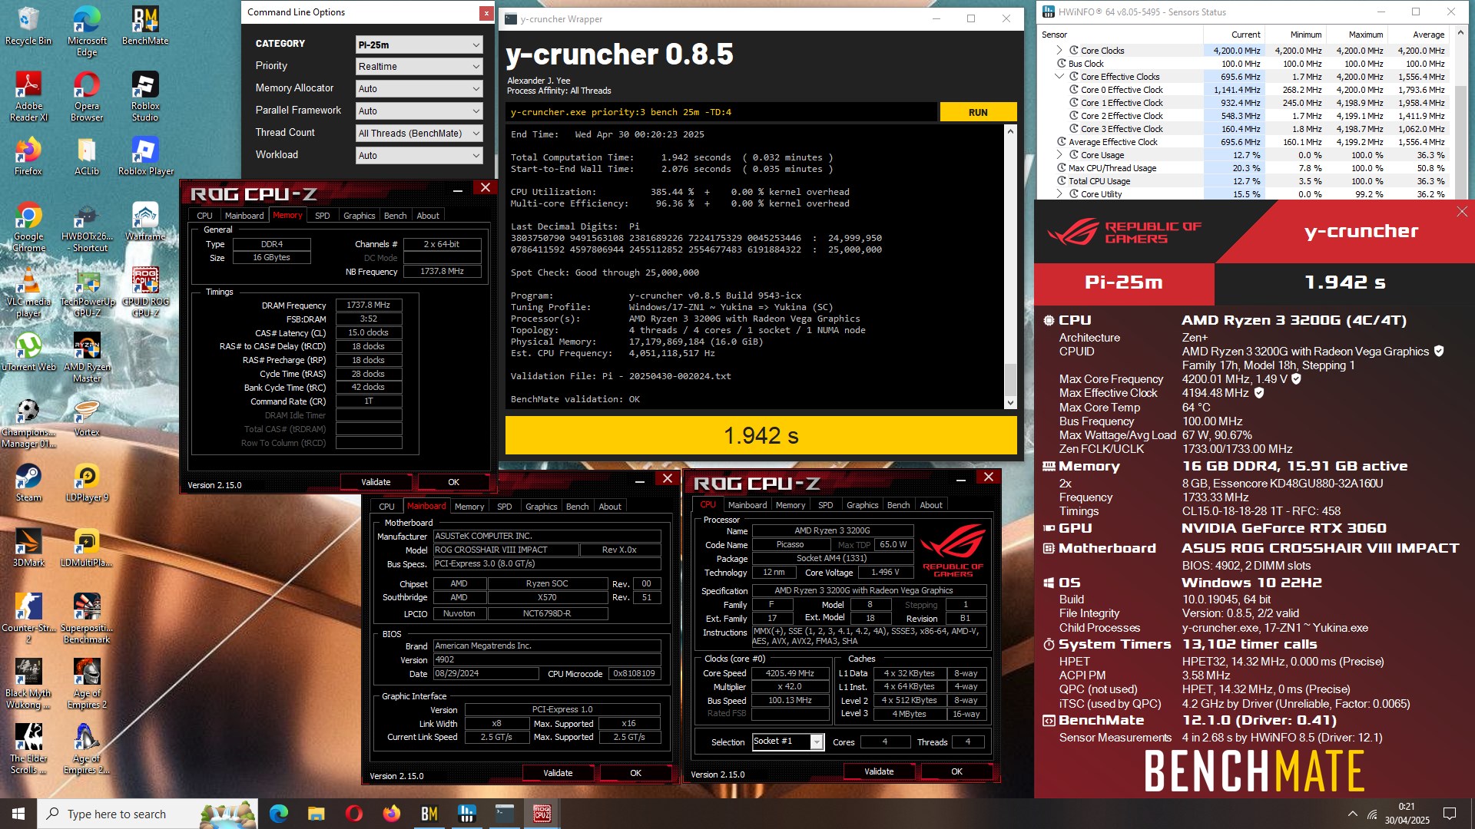
Task: Open Adobe Reader XI icon
Action: tap(28, 96)
